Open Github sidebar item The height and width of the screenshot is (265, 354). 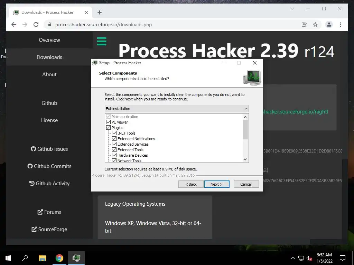coord(49,103)
